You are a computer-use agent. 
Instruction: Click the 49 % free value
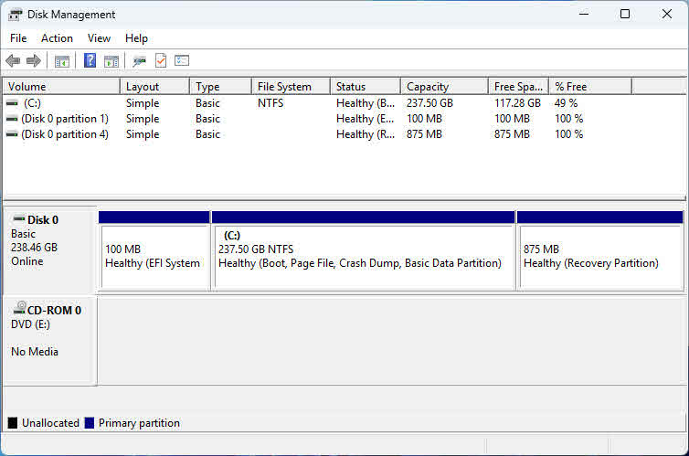(x=567, y=103)
